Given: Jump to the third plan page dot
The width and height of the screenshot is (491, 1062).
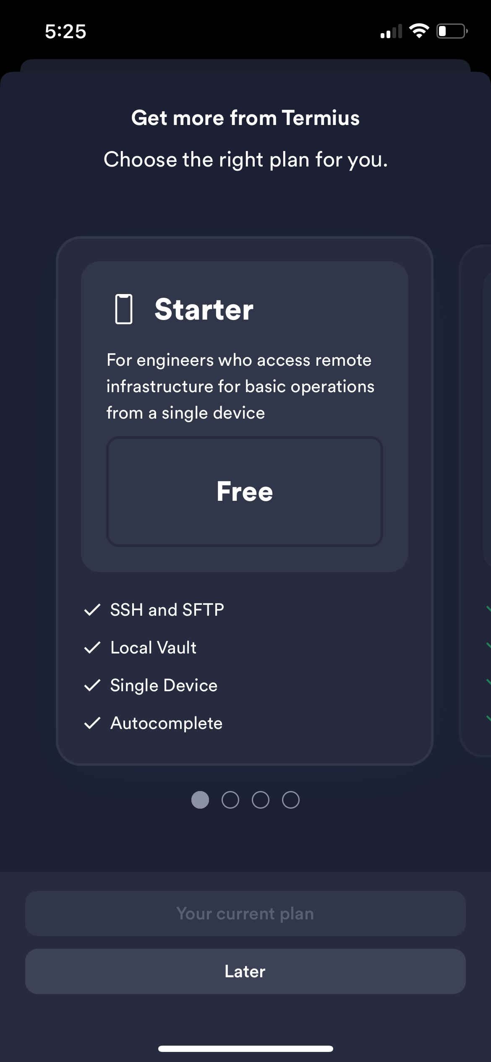Looking at the screenshot, I should [x=261, y=800].
